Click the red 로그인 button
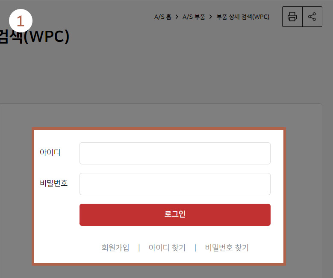 (175, 215)
